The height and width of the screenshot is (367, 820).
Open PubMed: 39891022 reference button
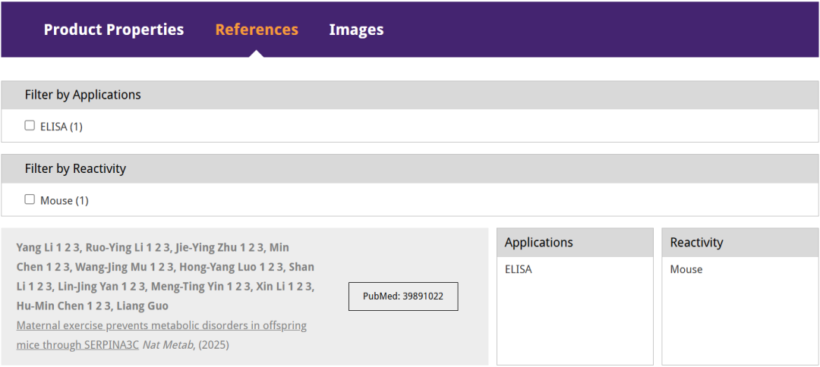pos(403,296)
